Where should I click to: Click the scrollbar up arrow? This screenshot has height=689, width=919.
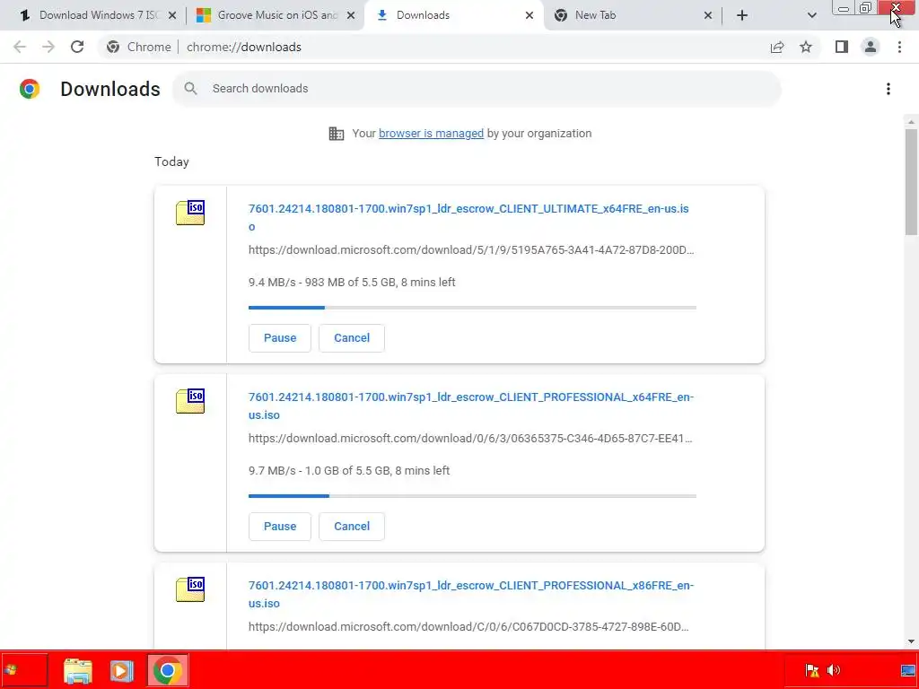(x=911, y=122)
